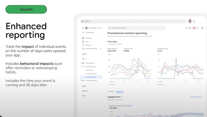Image resolution: width=207 pixels, height=117 pixels.
Task: Switch to the Outcomes tab
Action: (111, 91)
